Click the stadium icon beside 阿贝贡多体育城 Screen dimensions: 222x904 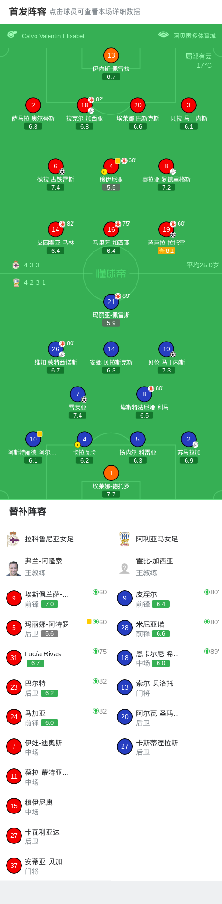[x=164, y=35]
